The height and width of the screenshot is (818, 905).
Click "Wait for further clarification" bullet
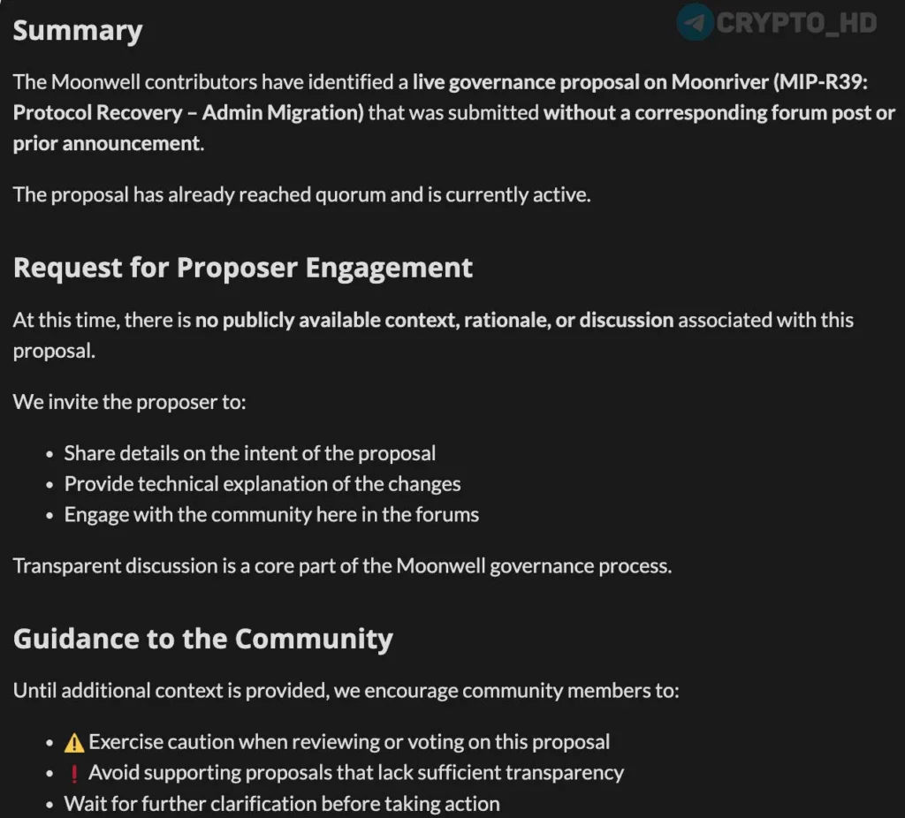(x=282, y=804)
